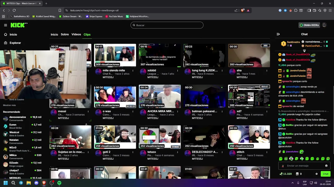Click the joacotulon username in chat

[x=292, y=152]
